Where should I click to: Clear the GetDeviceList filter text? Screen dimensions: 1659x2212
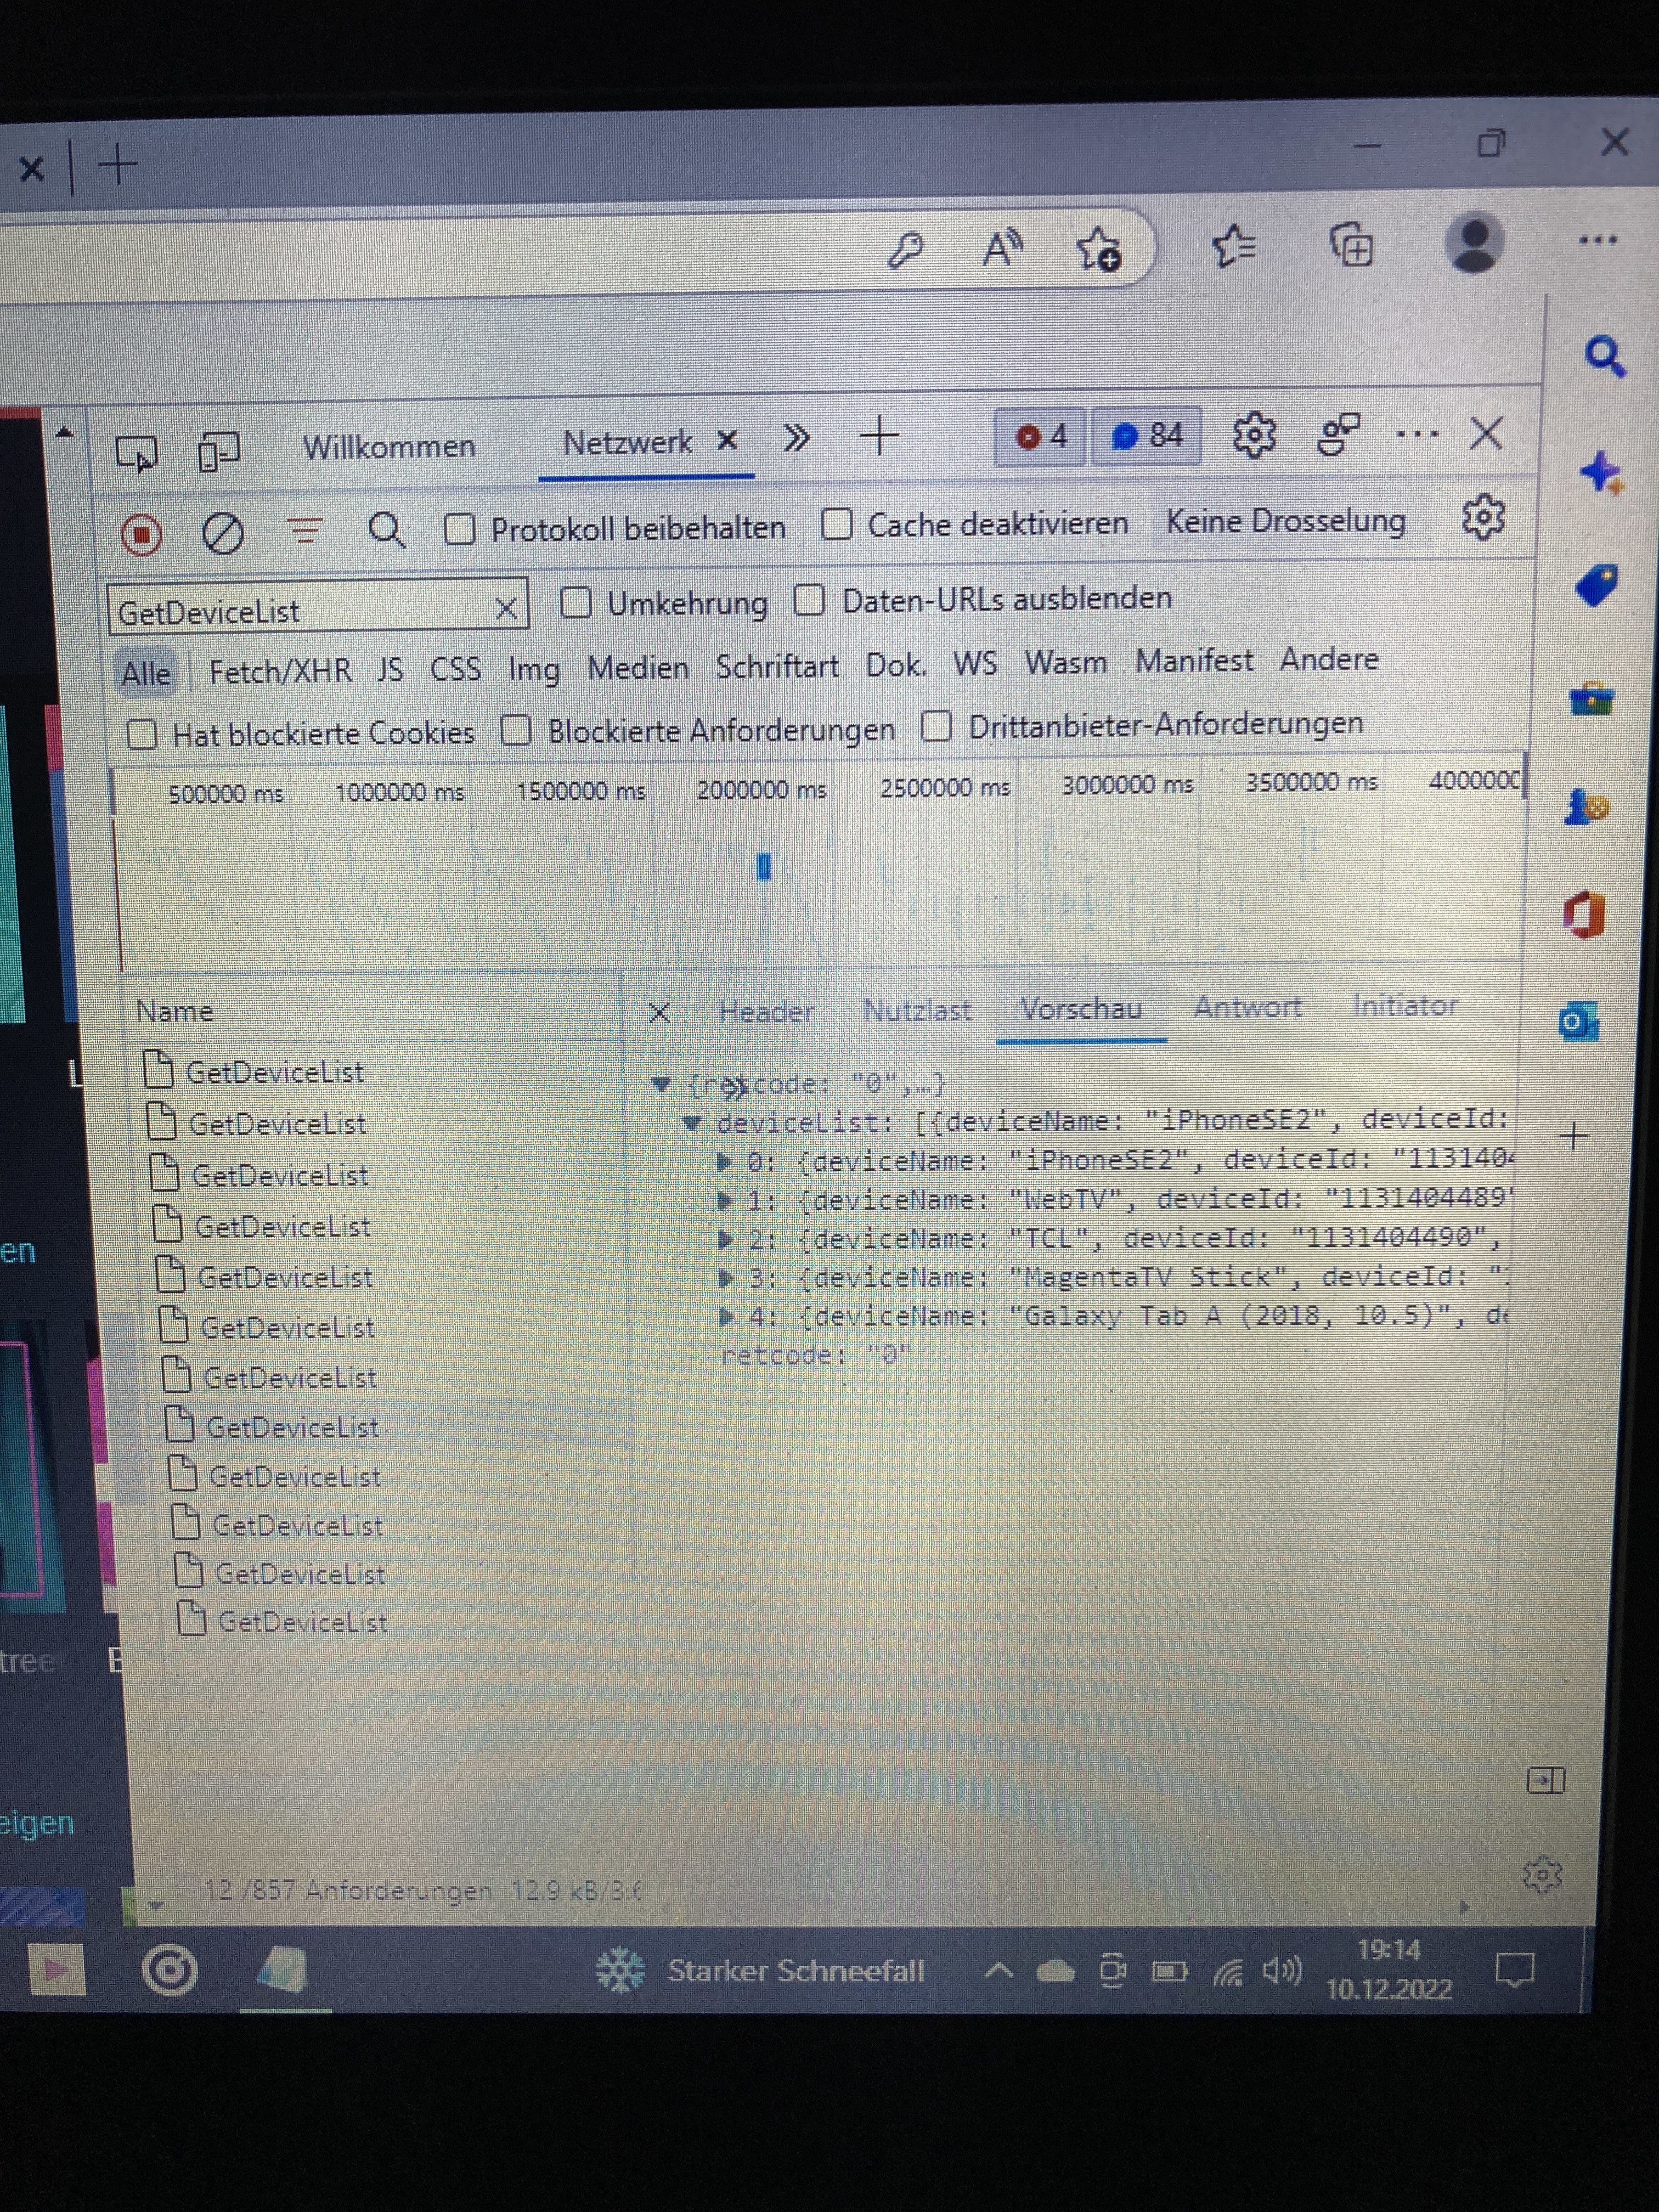coord(506,608)
